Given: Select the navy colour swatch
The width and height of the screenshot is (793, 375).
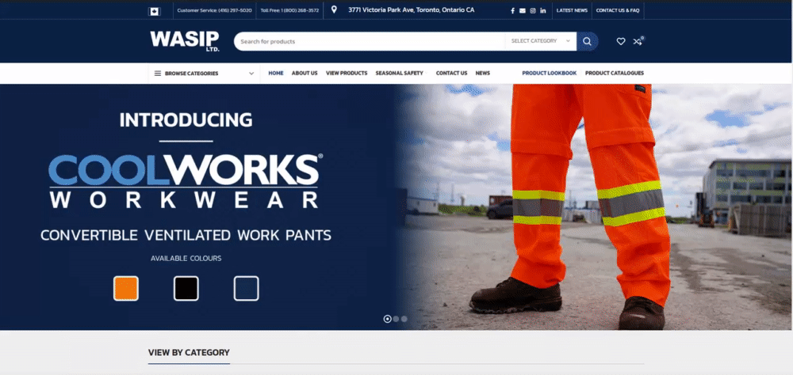Looking at the screenshot, I should 247,289.
